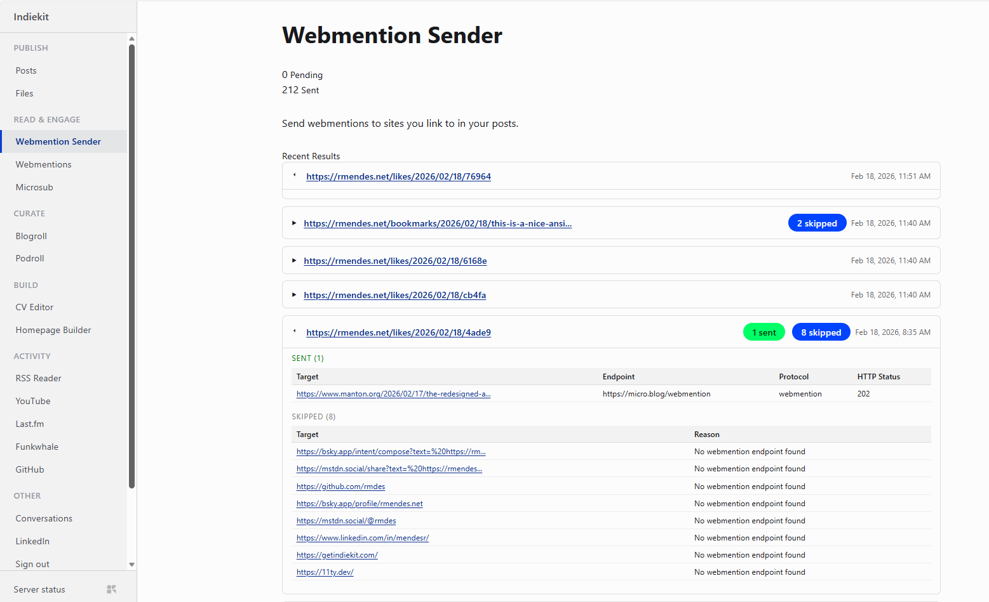
Task: Expand the likes/6168e result entry
Action: (294, 261)
